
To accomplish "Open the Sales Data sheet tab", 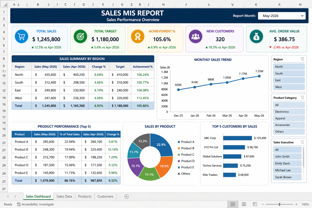I will coord(64,196).
